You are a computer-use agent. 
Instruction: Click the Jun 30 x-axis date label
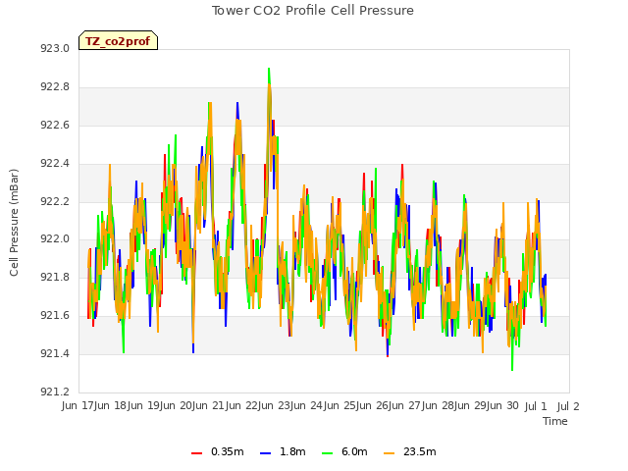coord(504,406)
